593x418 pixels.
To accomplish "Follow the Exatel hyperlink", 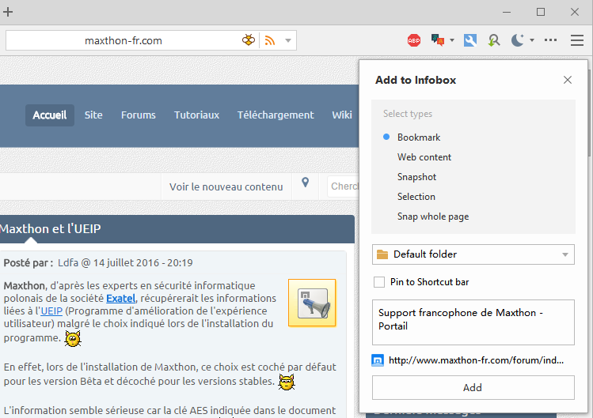I will pos(120,299).
